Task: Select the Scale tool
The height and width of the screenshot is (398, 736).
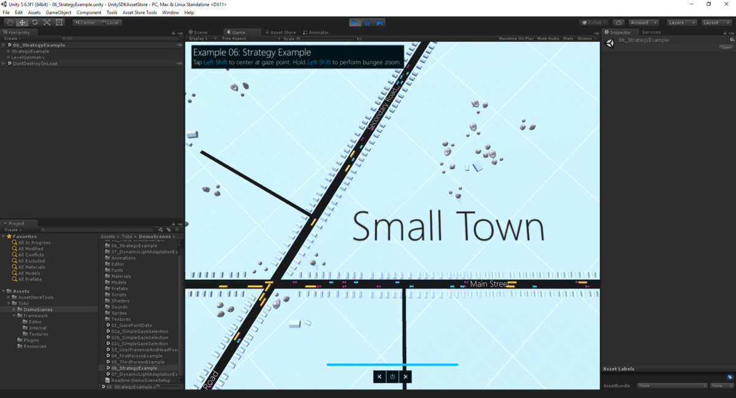Action: pos(47,23)
